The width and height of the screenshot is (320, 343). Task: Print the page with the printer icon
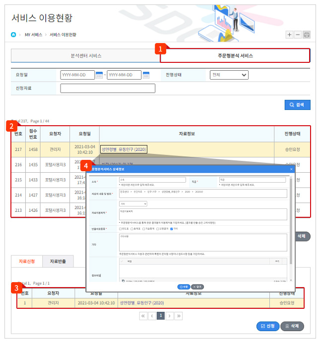tap(307, 35)
